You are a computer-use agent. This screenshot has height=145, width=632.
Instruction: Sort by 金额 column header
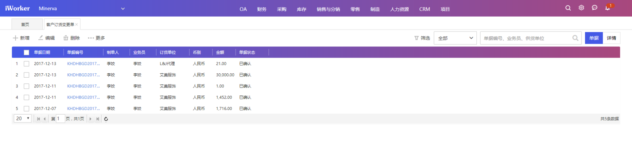point(220,52)
